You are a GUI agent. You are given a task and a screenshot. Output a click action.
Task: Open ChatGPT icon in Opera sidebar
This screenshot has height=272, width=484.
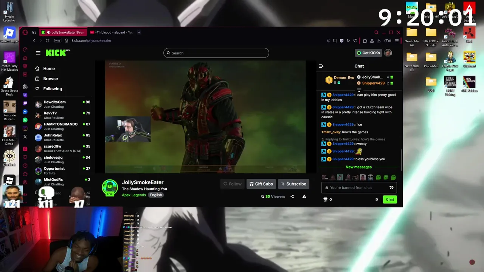point(25,87)
